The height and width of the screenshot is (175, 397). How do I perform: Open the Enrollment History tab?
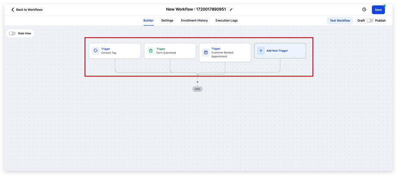click(x=194, y=20)
